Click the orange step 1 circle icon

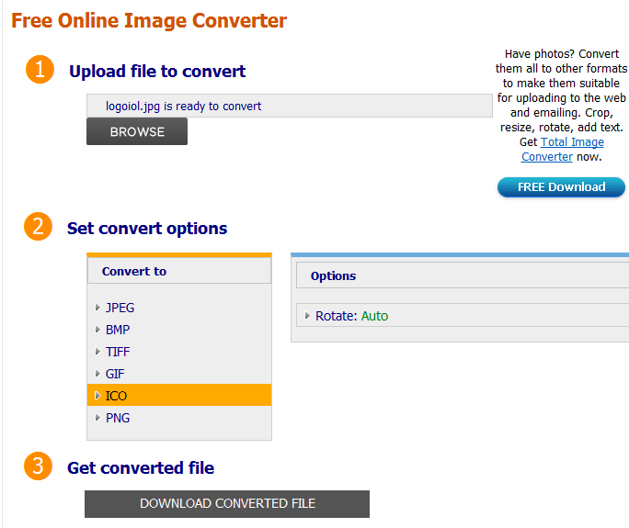click(x=40, y=70)
